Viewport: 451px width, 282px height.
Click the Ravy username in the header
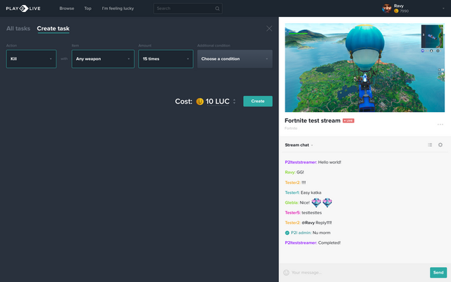pyautogui.click(x=399, y=6)
